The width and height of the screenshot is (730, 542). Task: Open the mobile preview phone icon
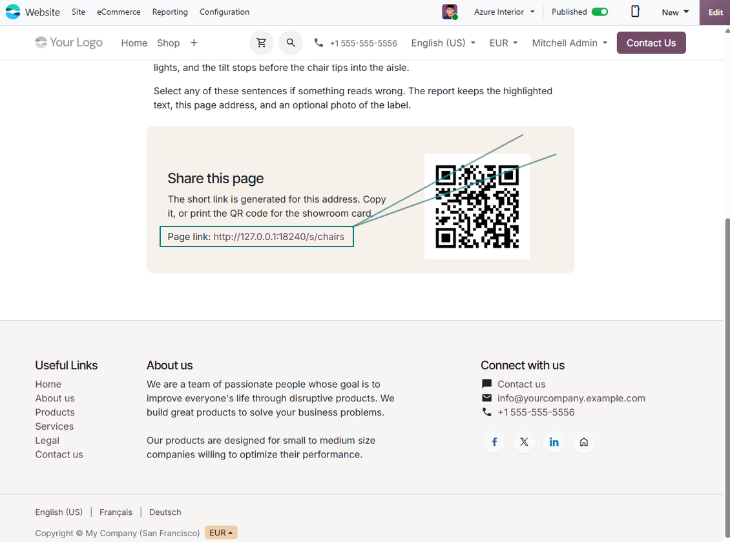coord(635,12)
